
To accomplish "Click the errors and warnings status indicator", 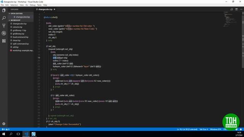I will [5, 129].
